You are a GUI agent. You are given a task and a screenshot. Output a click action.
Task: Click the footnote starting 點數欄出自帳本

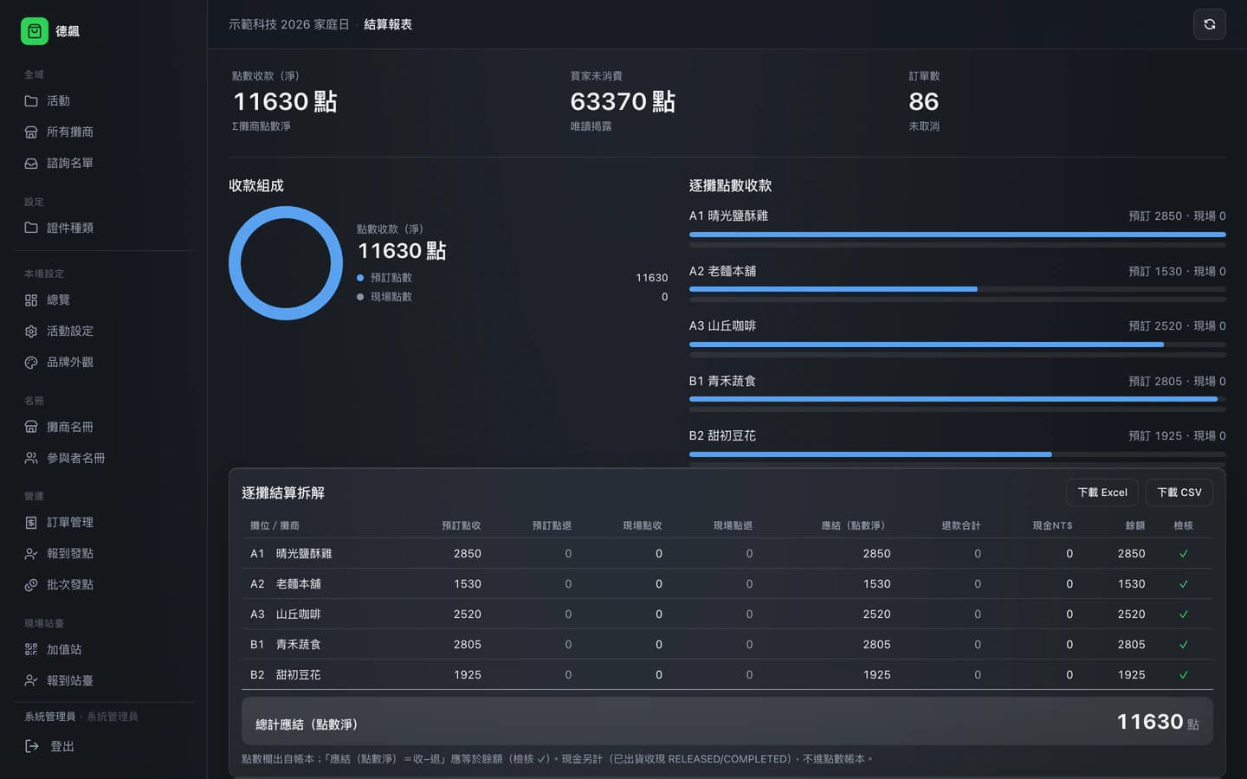(x=557, y=759)
